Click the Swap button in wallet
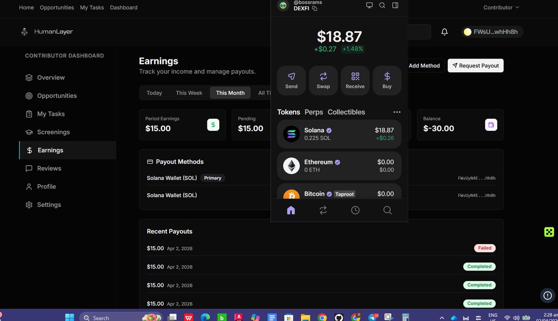558x321 pixels. tap(323, 80)
